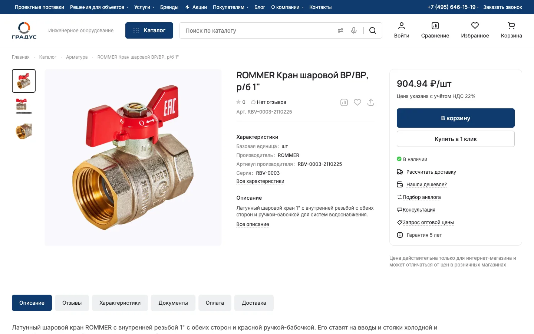Click the rating star icon

pos(238,102)
